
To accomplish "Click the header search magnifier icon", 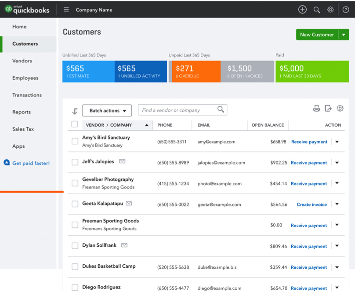I will tap(316, 10).
